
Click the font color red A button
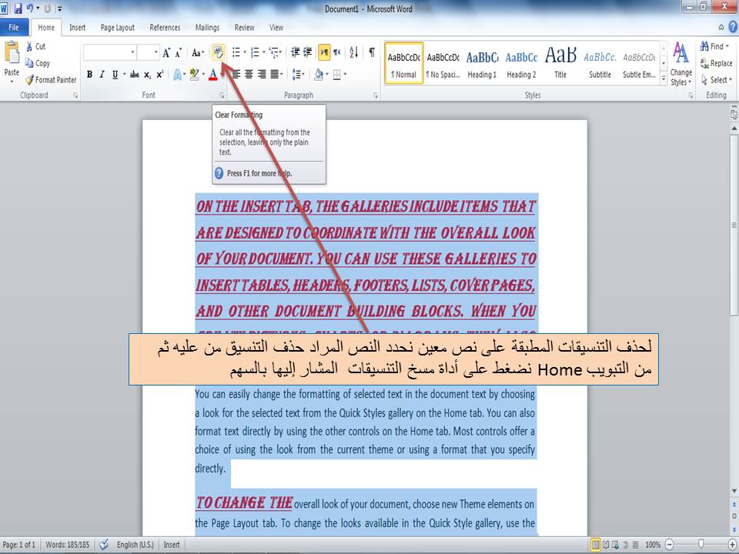coord(212,75)
